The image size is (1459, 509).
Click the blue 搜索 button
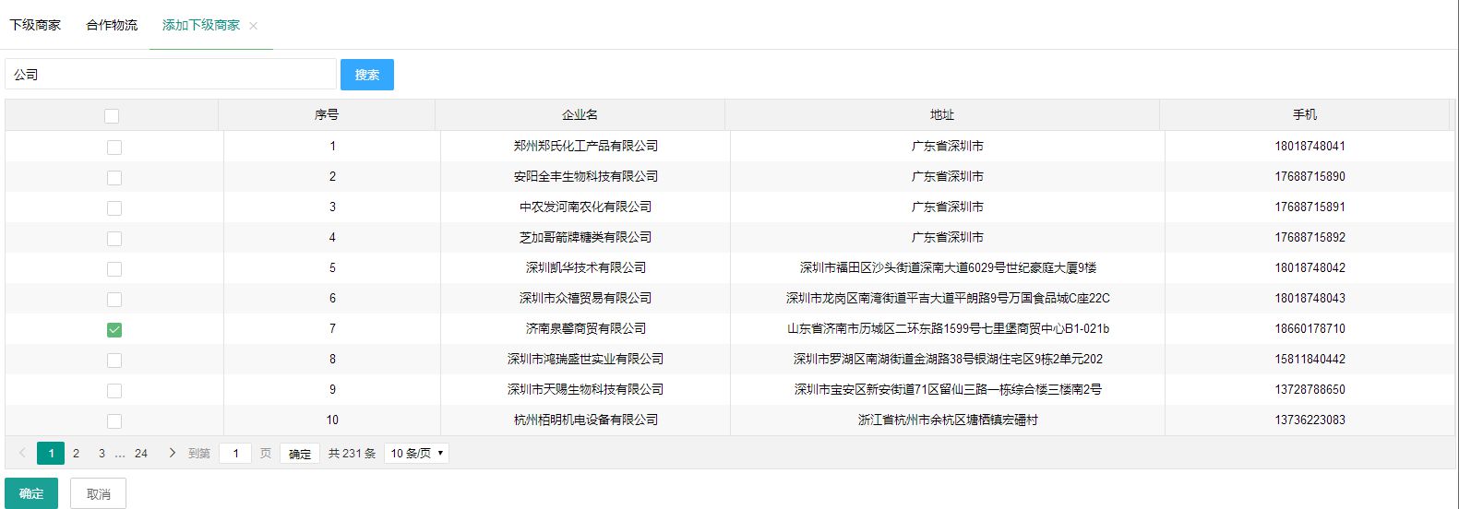[x=366, y=75]
